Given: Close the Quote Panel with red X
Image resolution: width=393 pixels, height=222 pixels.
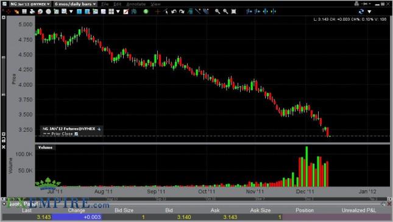Looking at the screenshot, I should (389, 204).
